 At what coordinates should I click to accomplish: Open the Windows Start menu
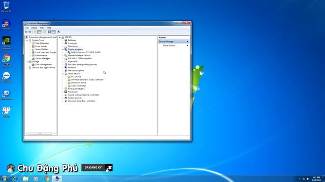[4, 178]
